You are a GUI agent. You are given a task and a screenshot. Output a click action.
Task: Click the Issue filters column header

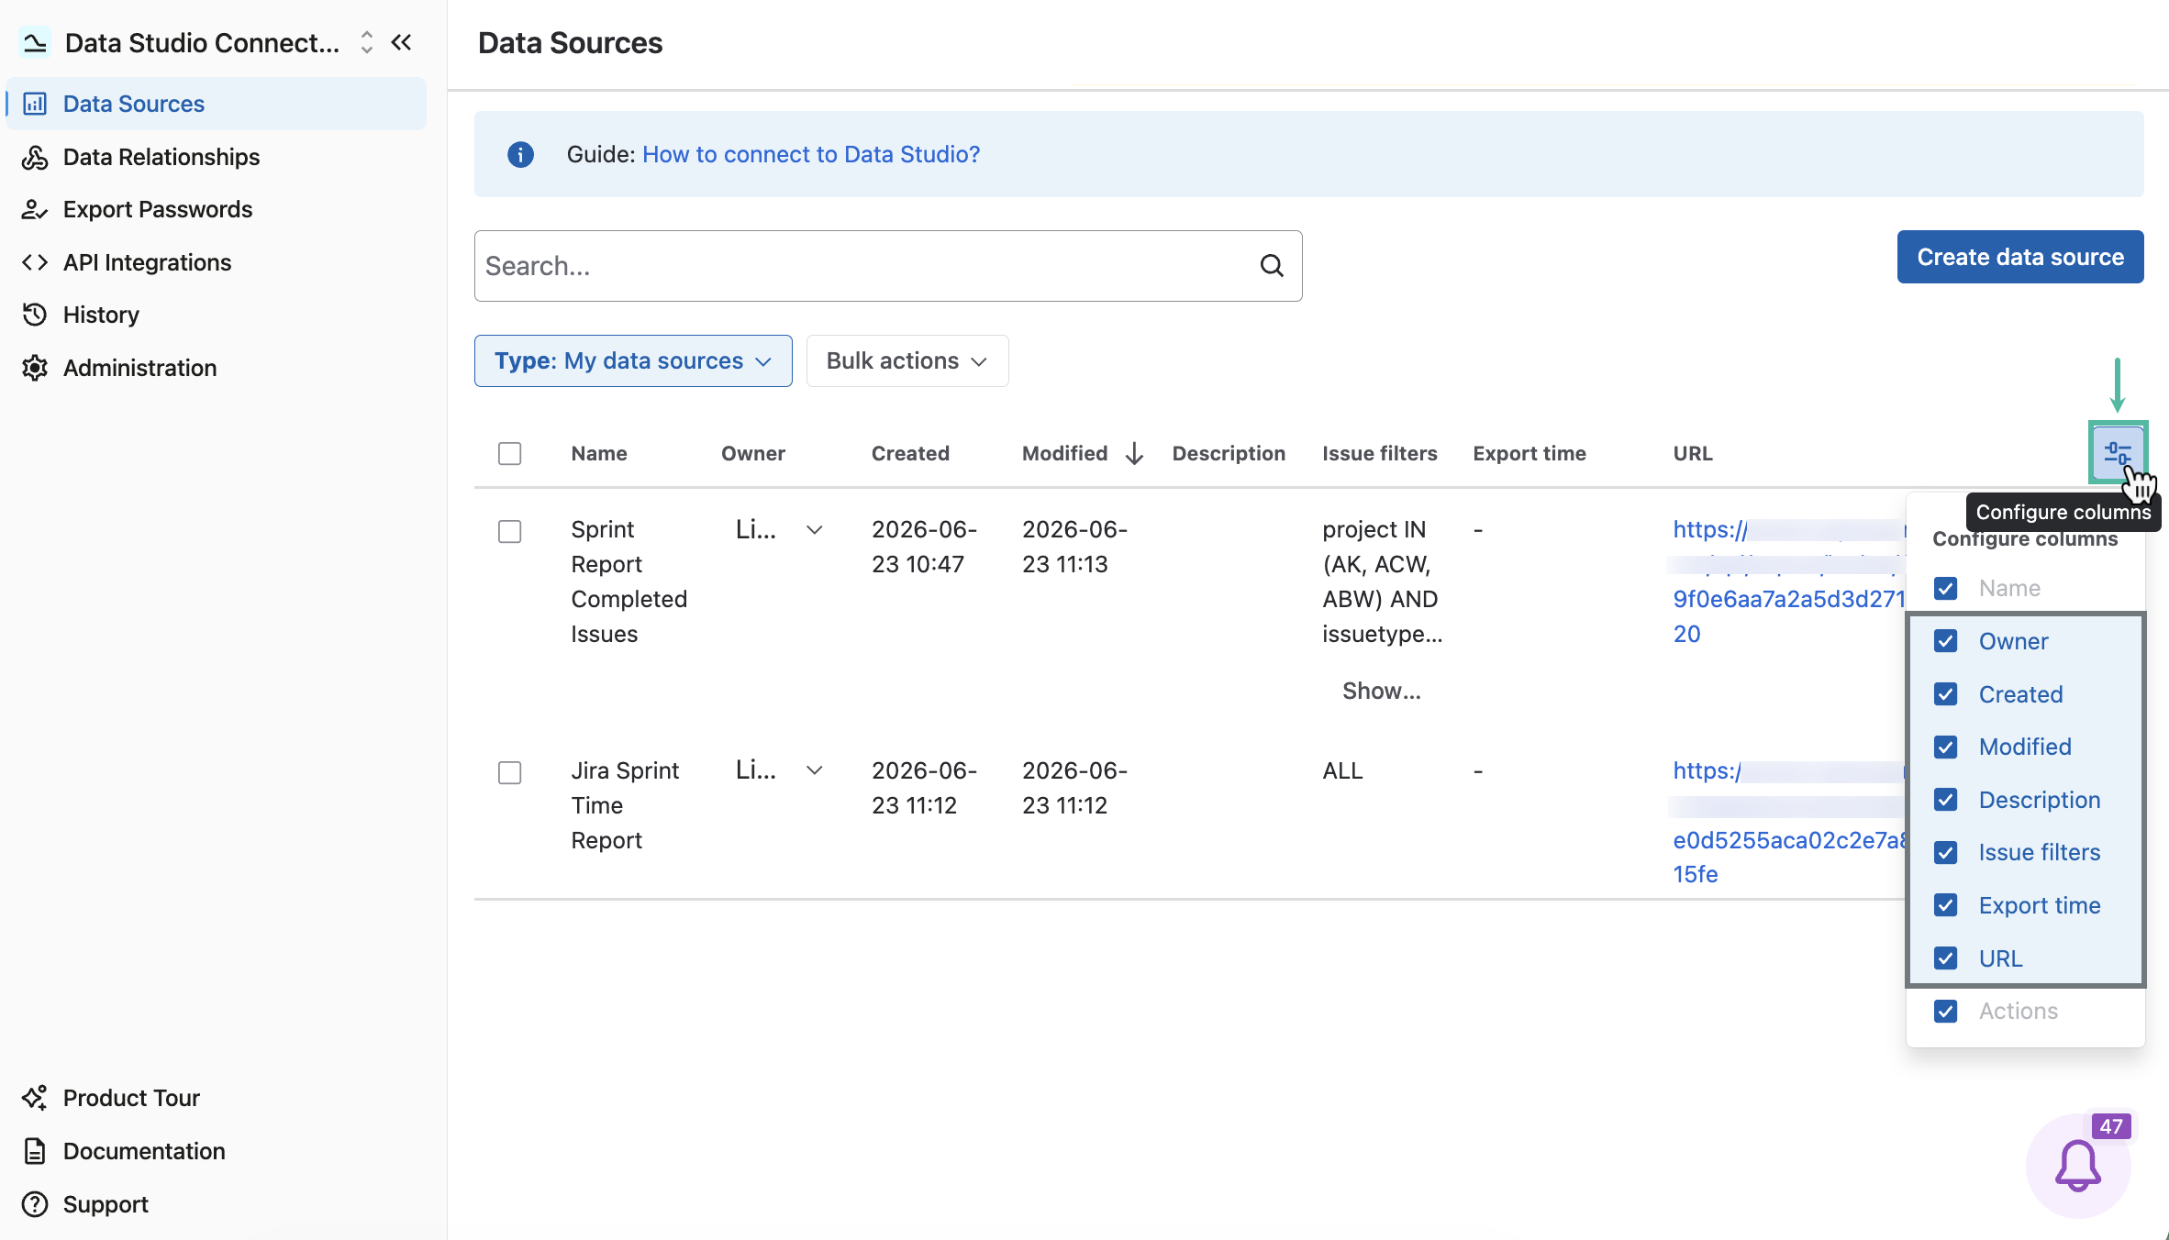point(1380,453)
